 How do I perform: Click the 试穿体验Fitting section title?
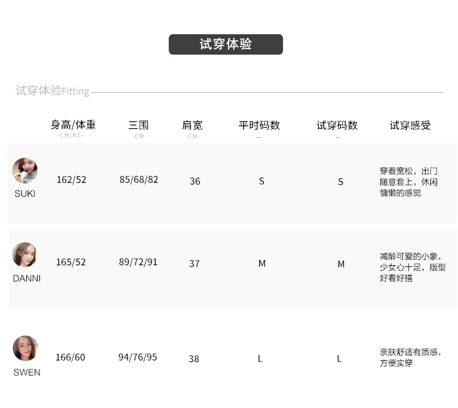point(53,91)
